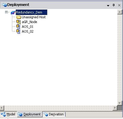Pin the Deployment panel with pushpin icon
This screenshot has height=119, width=123.
tap(114, 5)
